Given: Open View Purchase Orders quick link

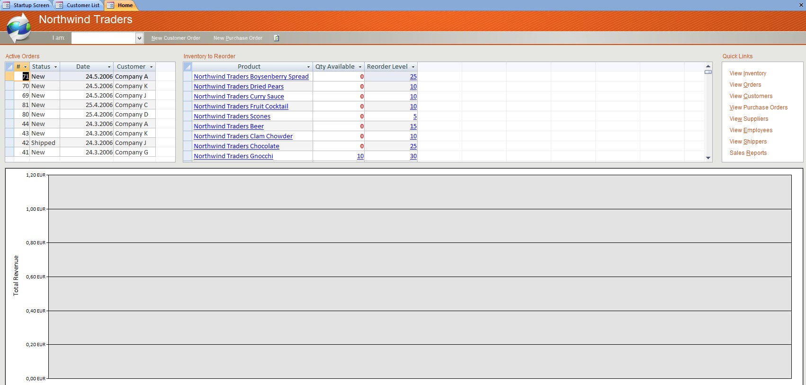Looking at the screenshot, I should pos(759,107).
